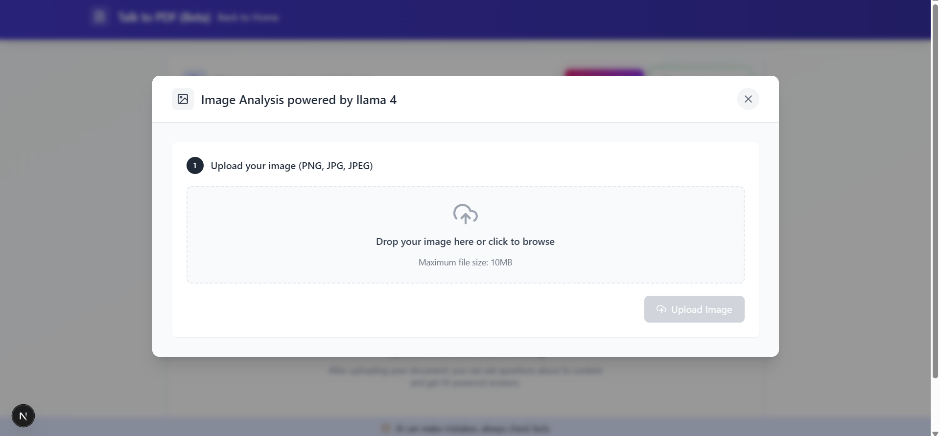Click the pink button behind the dialog

pyautogui.click(x=604, y=72)
